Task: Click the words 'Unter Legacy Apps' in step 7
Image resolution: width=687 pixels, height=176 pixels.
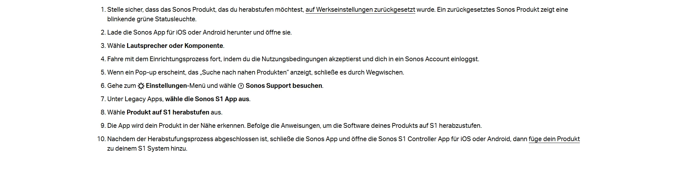Action: 135,99
